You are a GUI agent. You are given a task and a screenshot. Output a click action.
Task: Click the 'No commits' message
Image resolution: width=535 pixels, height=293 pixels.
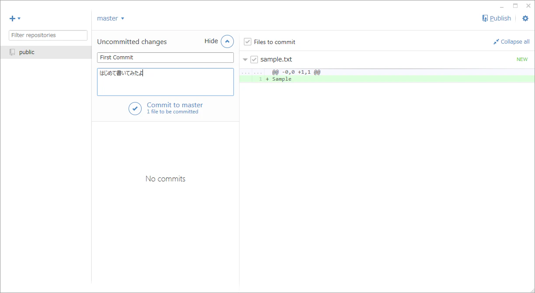coord(165,179)
